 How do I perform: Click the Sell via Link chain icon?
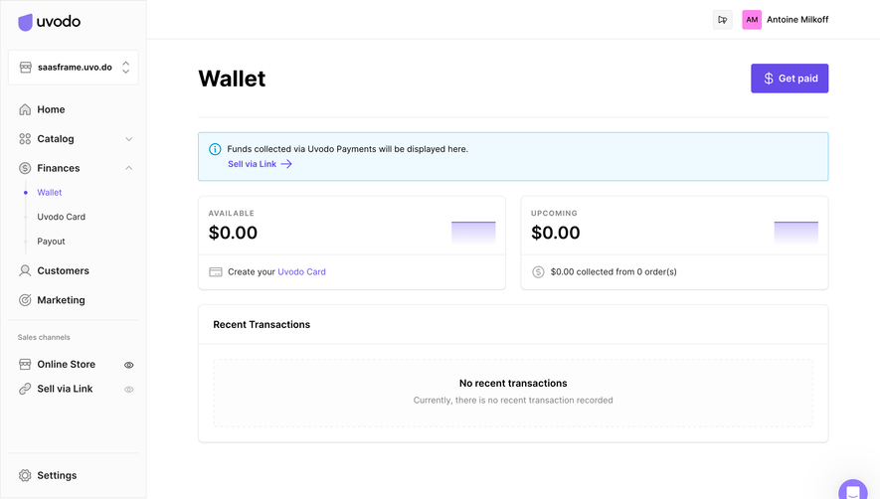[25, 389]
